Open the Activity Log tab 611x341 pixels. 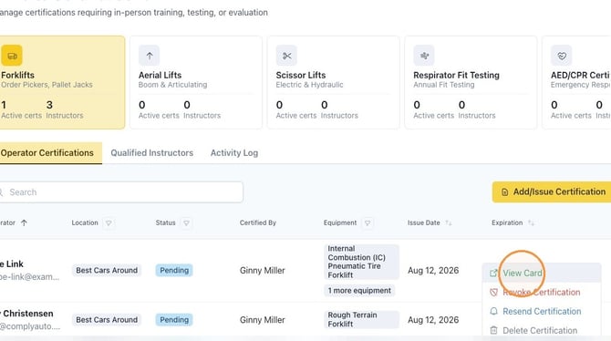234,153
